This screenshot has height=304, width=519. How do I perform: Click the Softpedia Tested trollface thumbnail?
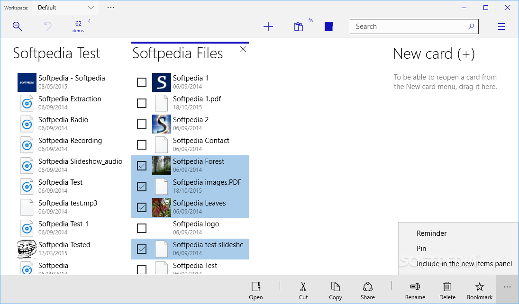[27, 249]
